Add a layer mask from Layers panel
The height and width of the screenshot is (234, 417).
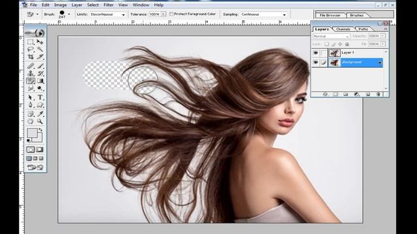(336, 94)
